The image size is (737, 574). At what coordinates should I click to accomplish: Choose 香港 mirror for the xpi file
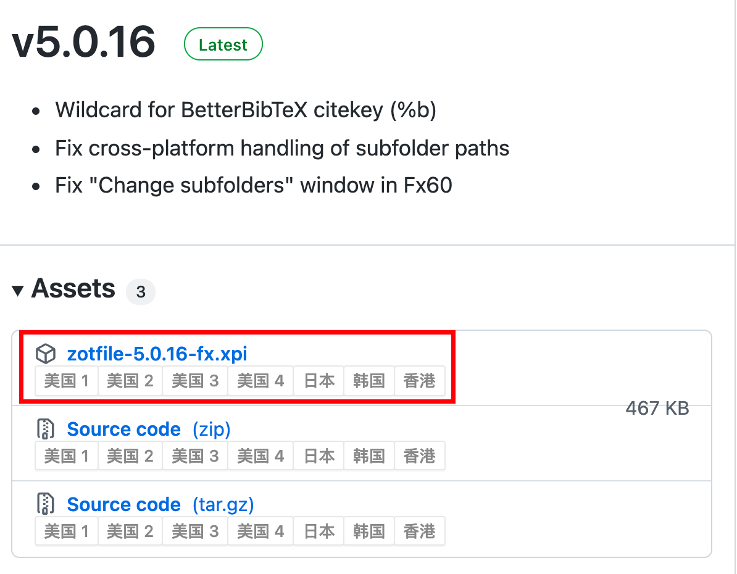(x=419, y=381)
